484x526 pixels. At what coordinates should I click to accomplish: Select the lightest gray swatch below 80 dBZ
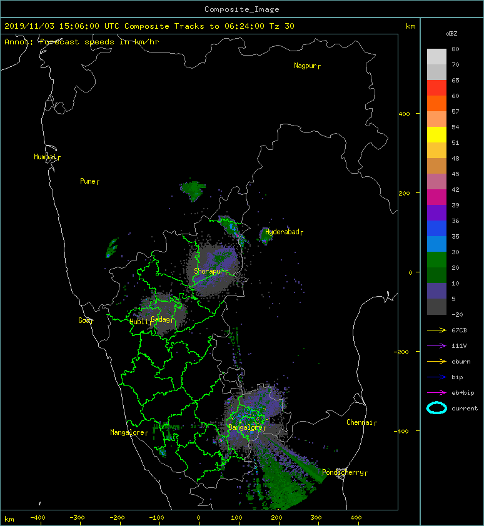click(436, 56)
